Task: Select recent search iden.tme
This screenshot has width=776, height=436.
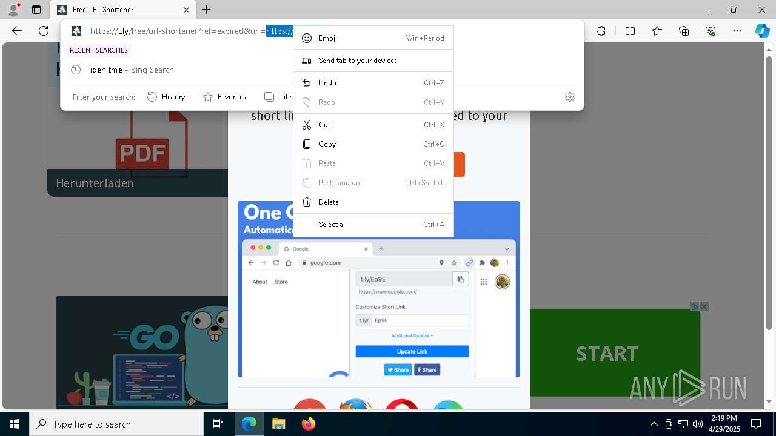Action: [322, 70]
